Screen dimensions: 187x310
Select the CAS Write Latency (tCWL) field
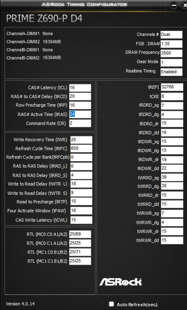[x=81, y=220]
